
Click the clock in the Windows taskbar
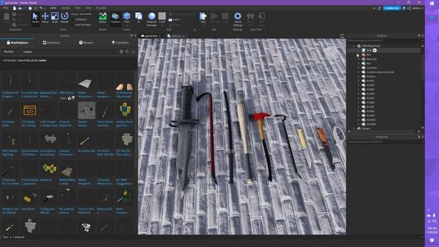point(432,231)
